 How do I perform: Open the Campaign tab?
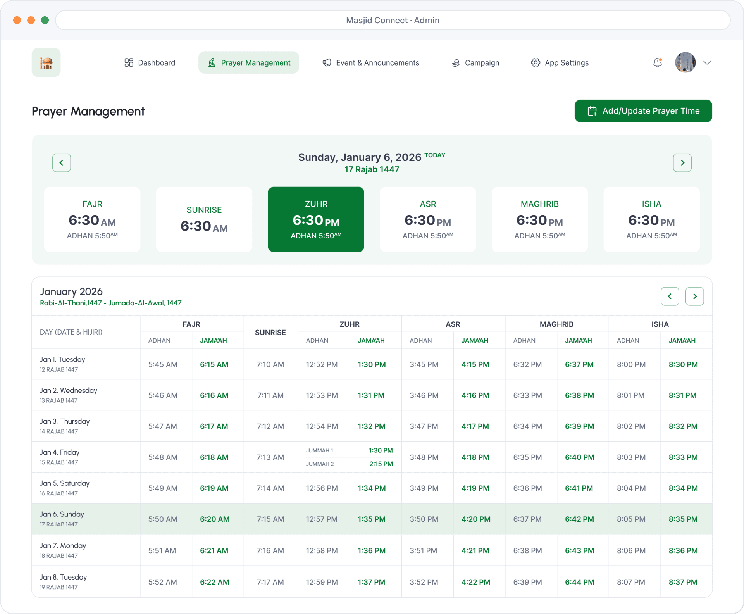pos(475,62)
